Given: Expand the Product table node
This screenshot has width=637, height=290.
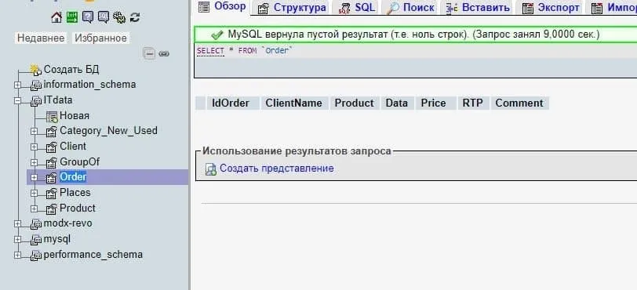Looking at the screenshot, I should [x=35, y=208].
